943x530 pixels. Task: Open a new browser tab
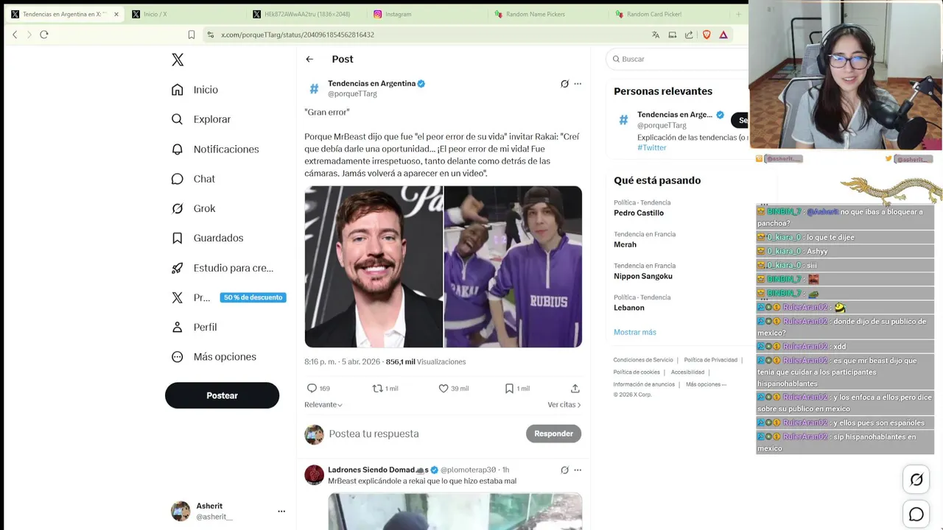pyautogui.click(x=737, y=14)
